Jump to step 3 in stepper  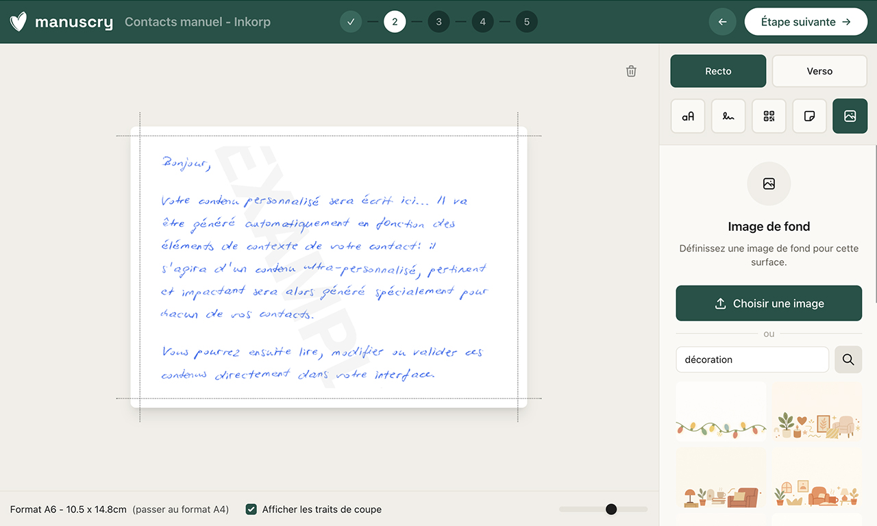[438, 22]
